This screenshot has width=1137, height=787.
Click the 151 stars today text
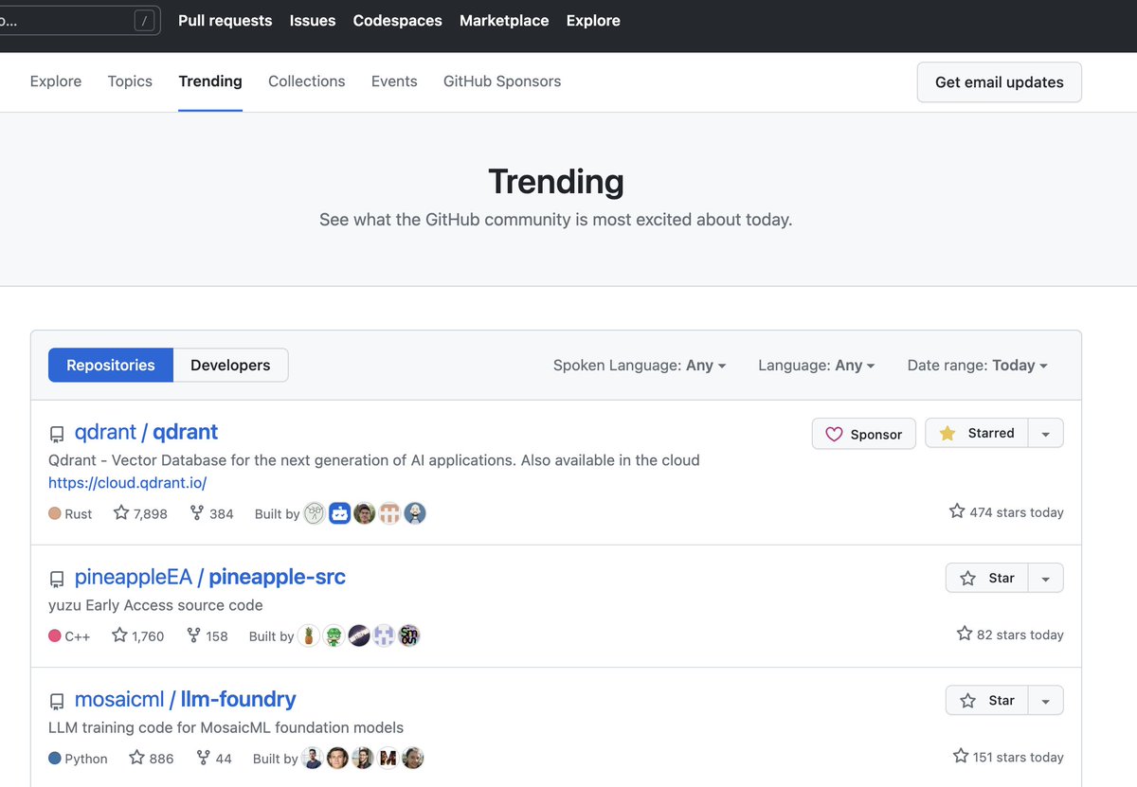click(x=1008, y=757)
